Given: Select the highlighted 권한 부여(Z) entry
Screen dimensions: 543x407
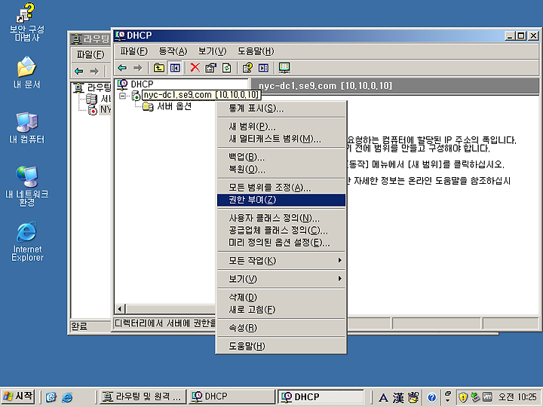Looking at the screenshot, I should point(281,200).
